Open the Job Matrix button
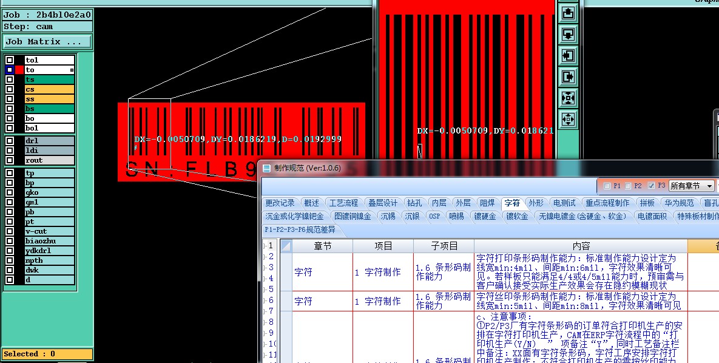Viewport: 719px width, 363px height. [x=47, y=42]
